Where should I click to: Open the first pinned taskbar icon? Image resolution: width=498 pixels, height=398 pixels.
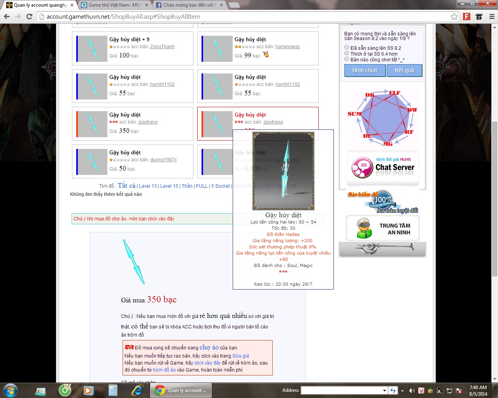point(40,390)
